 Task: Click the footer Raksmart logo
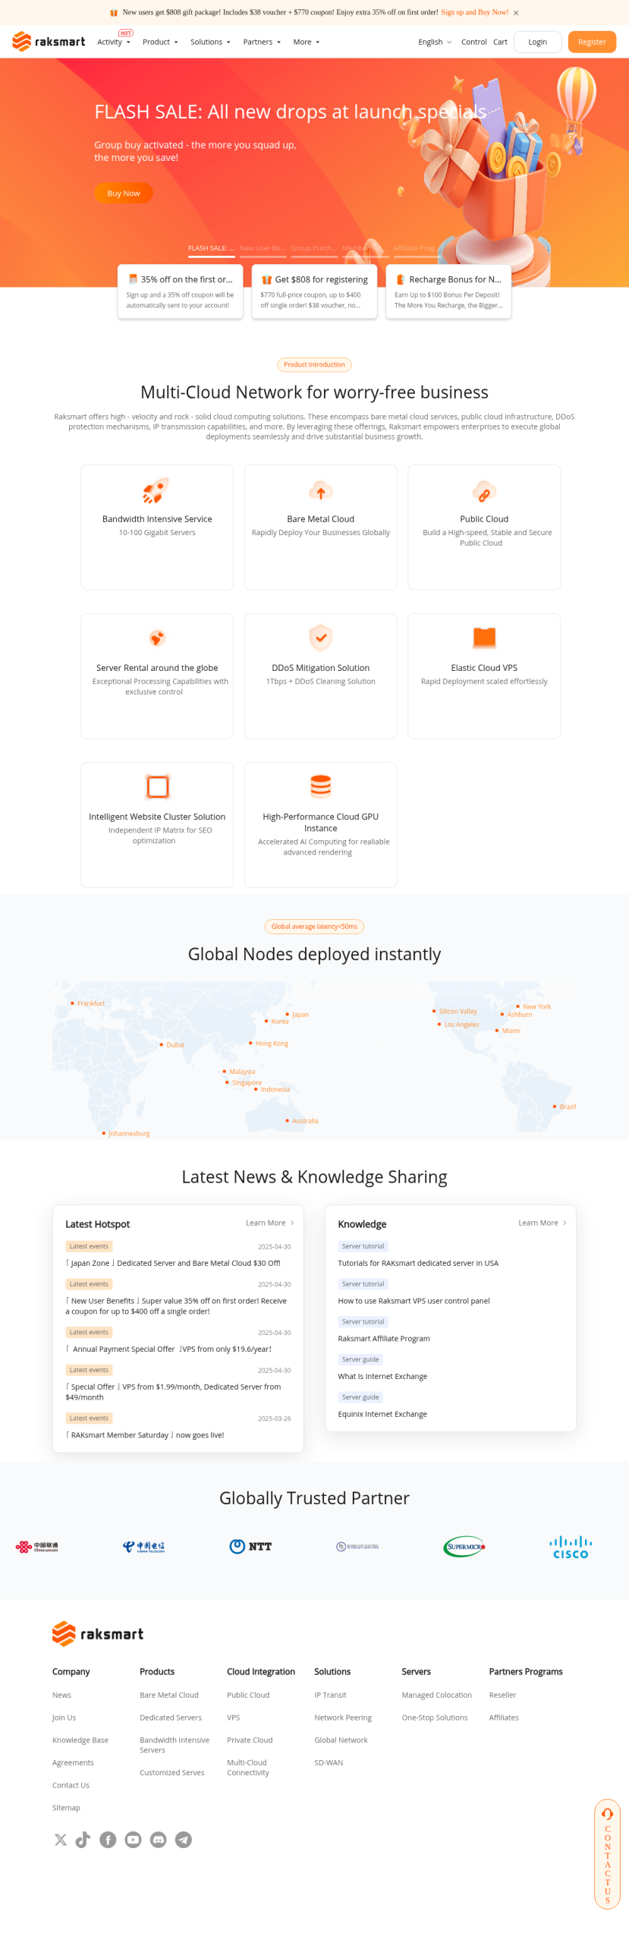tap(98, 1633)
